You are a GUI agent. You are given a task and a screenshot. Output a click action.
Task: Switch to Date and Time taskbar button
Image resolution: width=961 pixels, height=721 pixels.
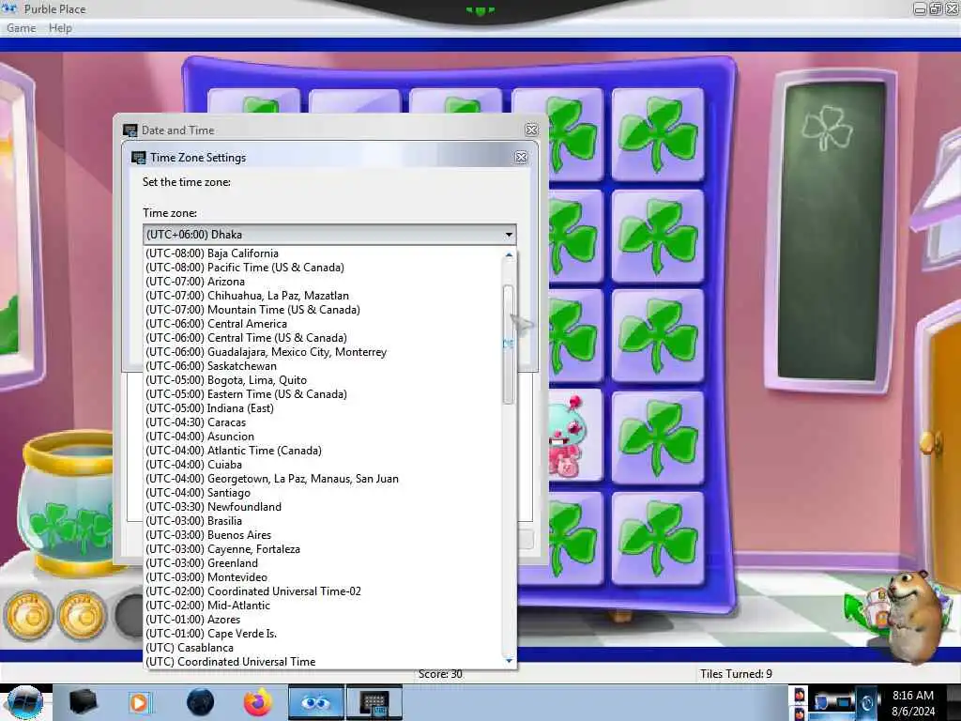click(374, 702)
